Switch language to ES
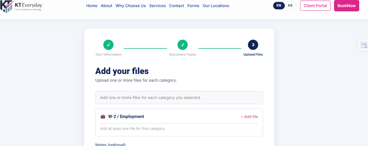Viewport: 368px width, 146px height. pos(290,6)
